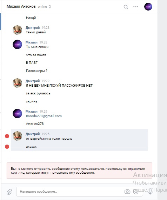Open the three-dots actions menu
The height and width of the screenshot is (200, 167).
[136, 7]
